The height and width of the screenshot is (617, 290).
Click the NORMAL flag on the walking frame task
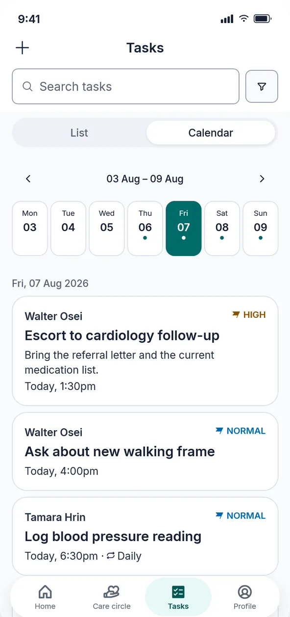coord(241,431)
